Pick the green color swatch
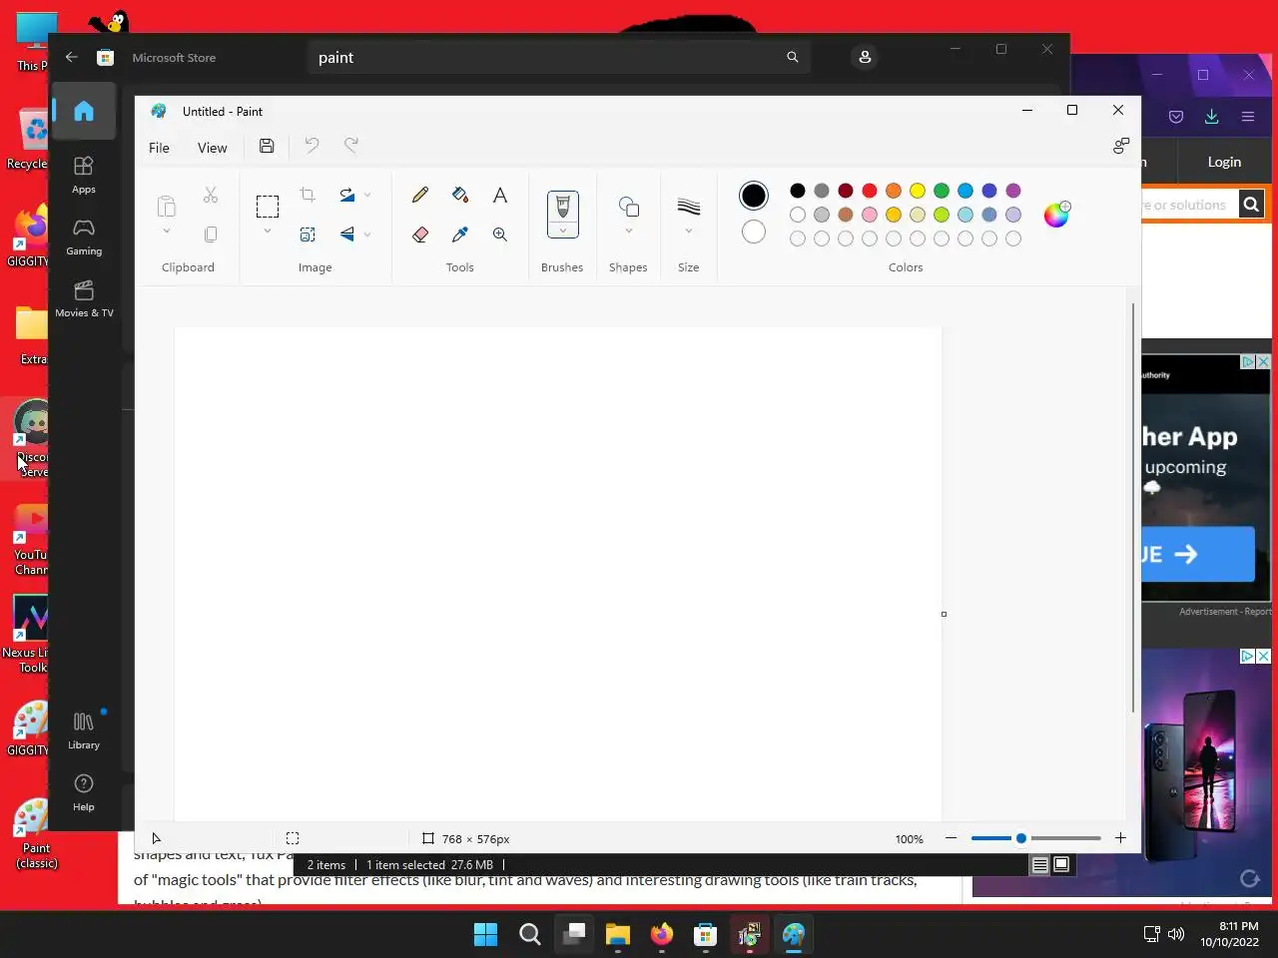This screenshot has width=1278, height=958. point(942,191)
